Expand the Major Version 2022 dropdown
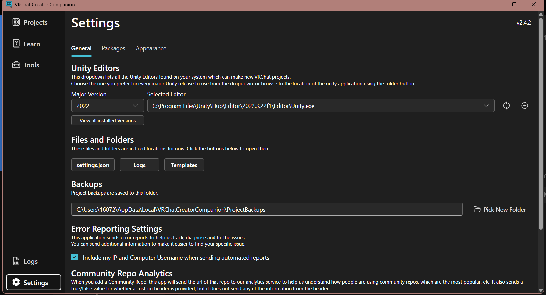The width and height of the screenshot is (546, 295). click(107, 106)
